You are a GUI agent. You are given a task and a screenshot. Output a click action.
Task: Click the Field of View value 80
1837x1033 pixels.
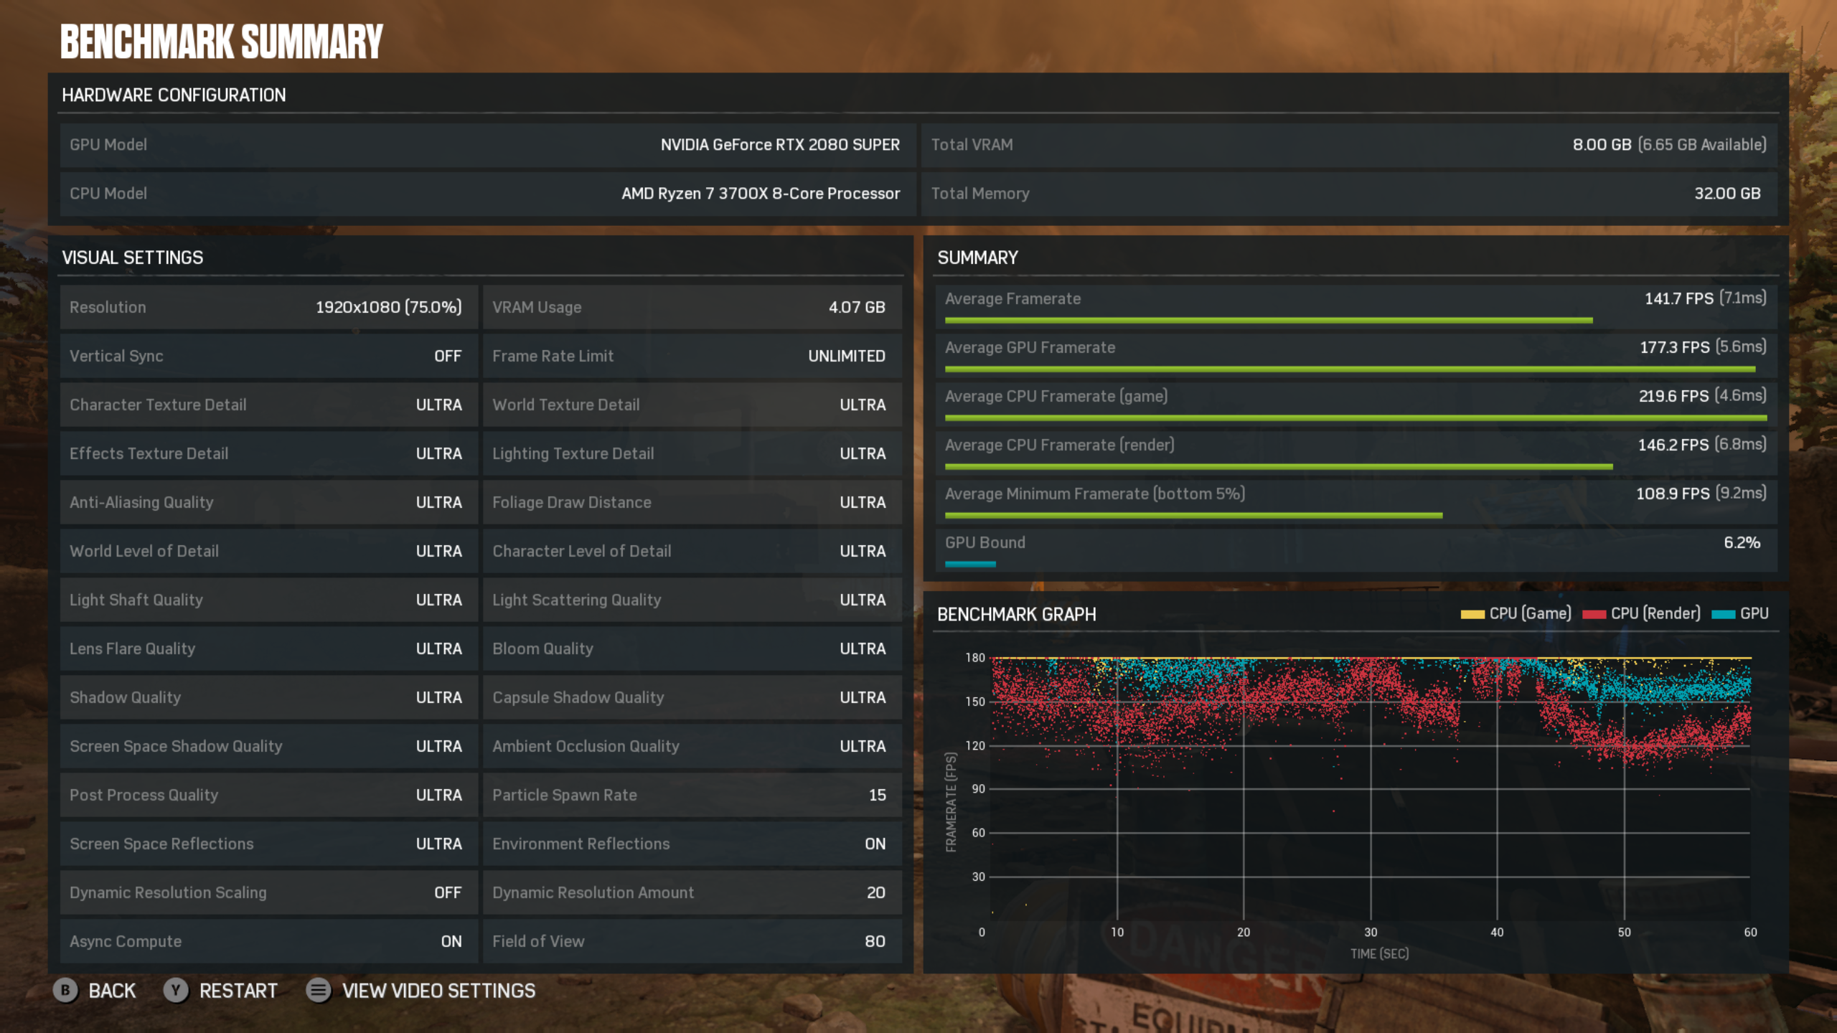pos(875,941)
